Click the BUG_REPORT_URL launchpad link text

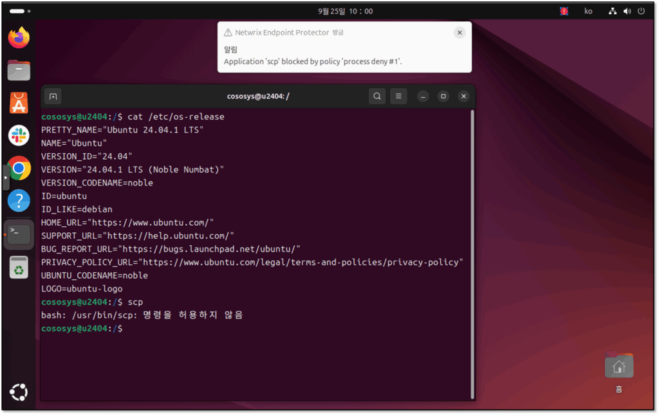click(x=209, y=248)
